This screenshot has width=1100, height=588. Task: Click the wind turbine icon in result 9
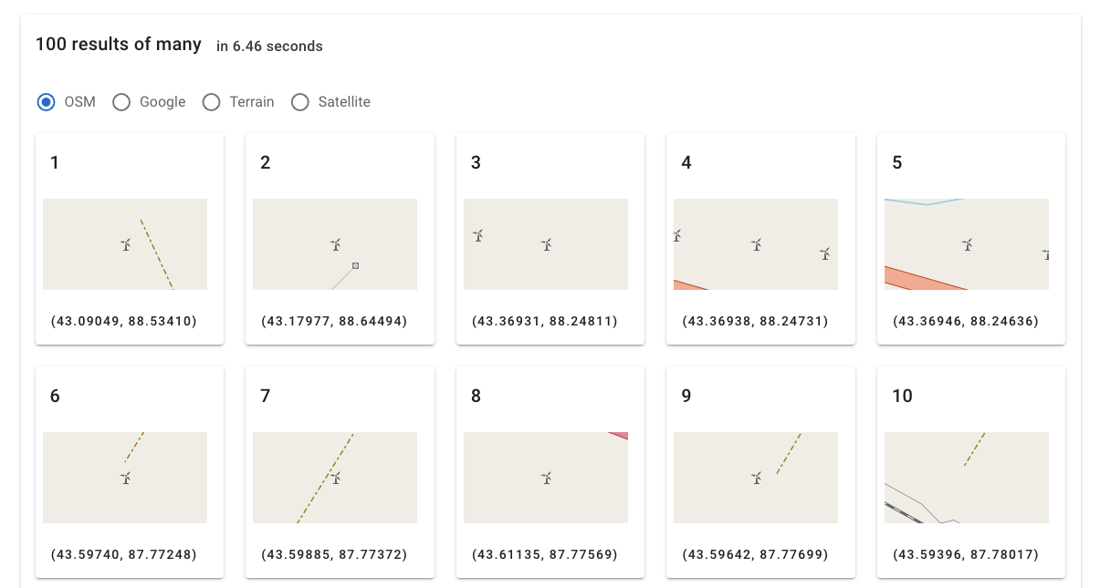[x=756, y=478]
